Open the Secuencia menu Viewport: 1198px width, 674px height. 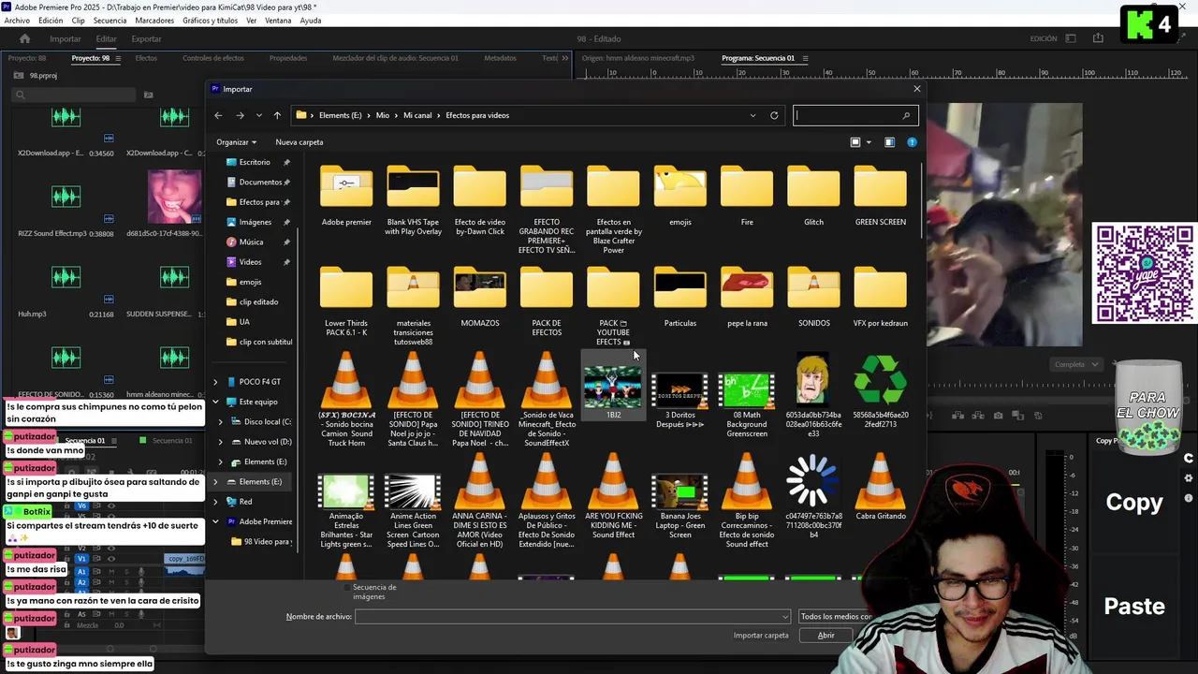[110, 21]
